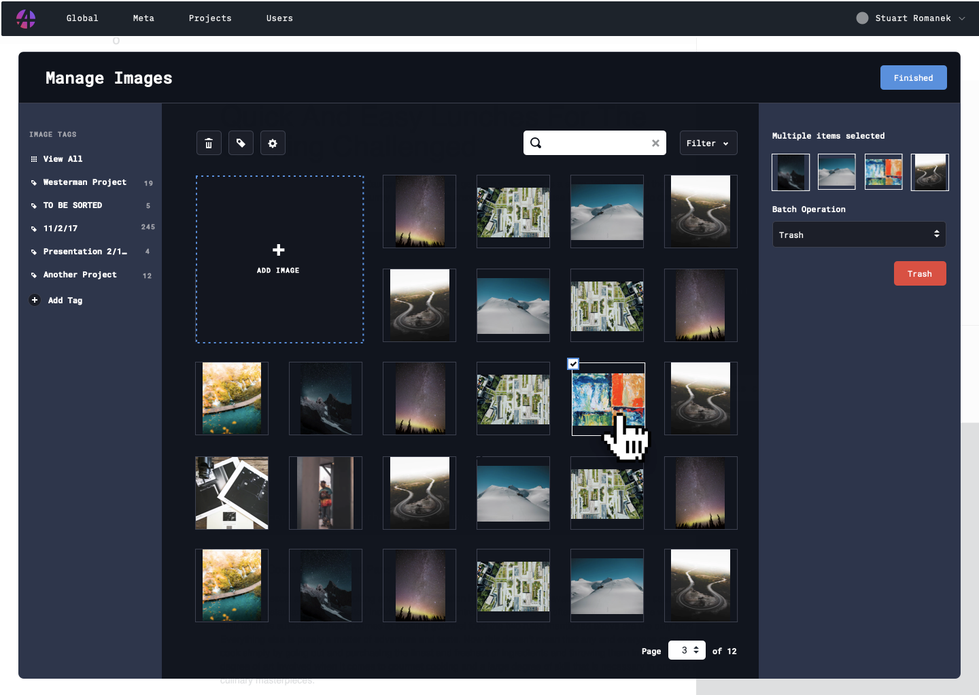Click the ADD IMAGE placeholder tile
Image resolution: width=979 pixels, height=695 pixels.
click(x=279, y=260)
